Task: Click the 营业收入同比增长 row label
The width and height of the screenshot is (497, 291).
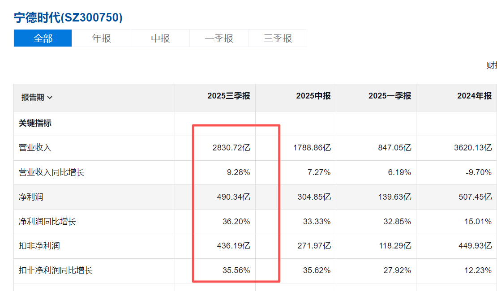Action: [x=51, y=172]
